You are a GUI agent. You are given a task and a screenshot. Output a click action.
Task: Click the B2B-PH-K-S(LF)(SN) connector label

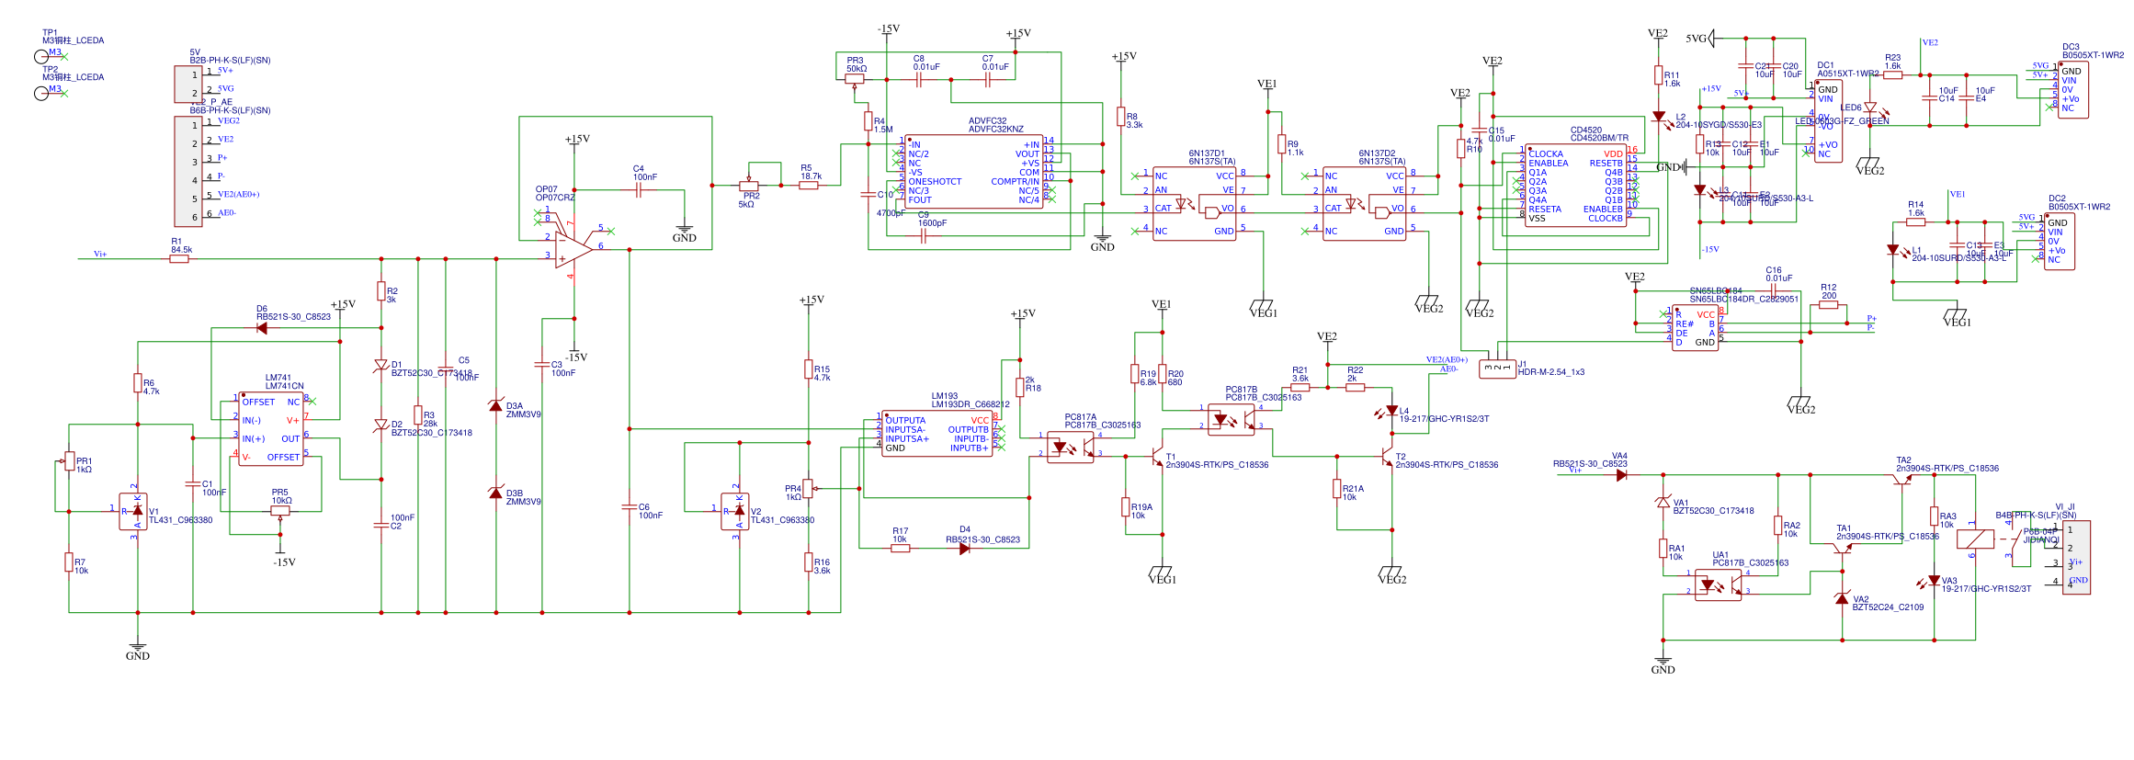230,61
